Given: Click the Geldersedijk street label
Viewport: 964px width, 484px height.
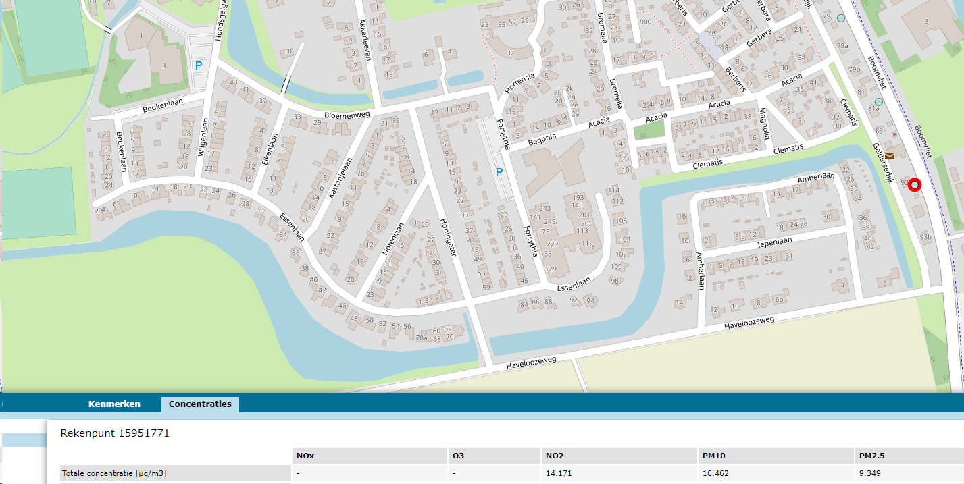Looking at the screenshot, I should coord(884,163).
